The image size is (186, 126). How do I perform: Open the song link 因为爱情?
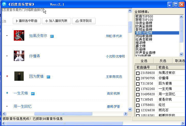coord(36,76)
